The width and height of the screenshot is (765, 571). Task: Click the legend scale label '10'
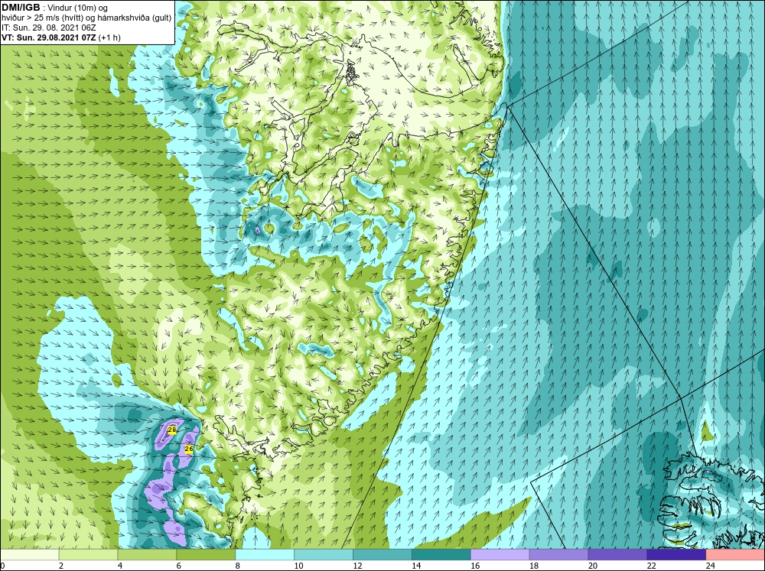pos(298,566)
